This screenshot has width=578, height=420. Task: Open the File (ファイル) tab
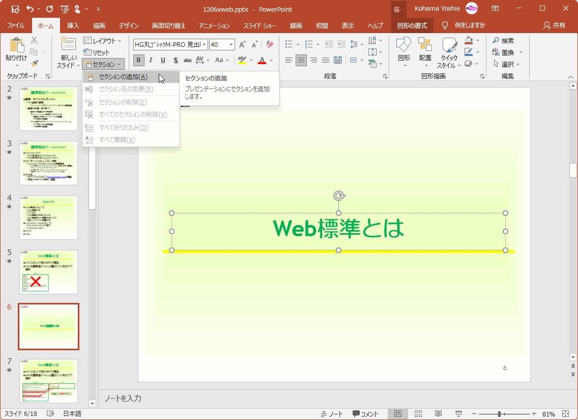pos(16,25)
